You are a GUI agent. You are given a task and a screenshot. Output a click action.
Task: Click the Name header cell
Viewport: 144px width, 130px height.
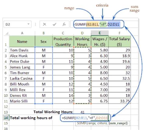pyautogui.click(x=22, y=41)
